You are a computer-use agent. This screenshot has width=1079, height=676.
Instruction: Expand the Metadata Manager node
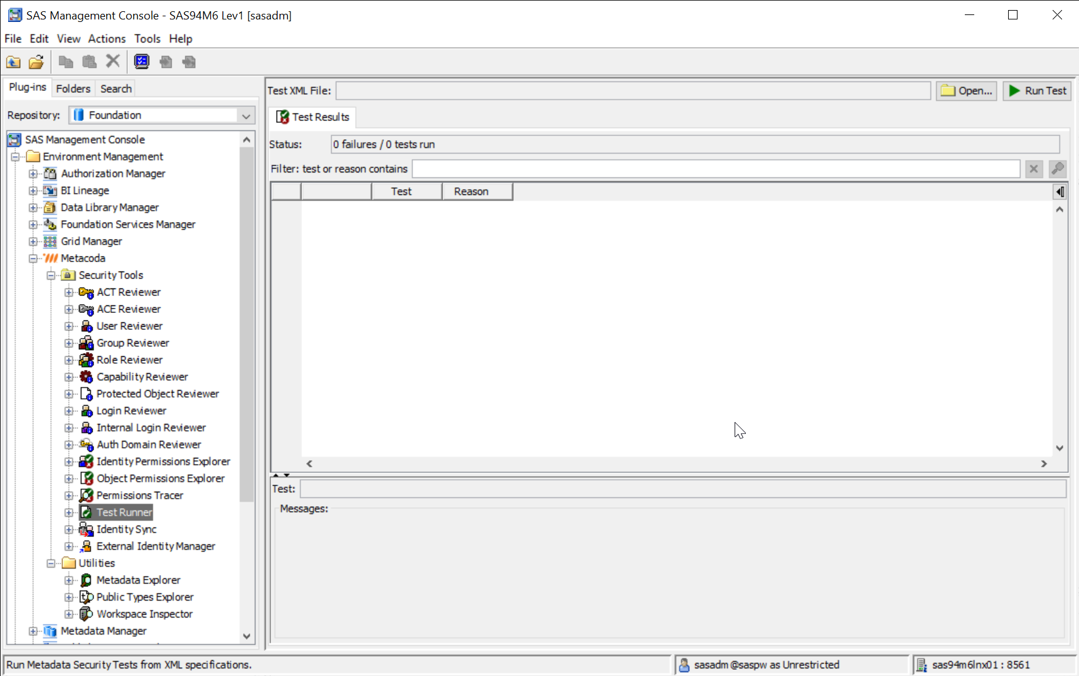[x=33, y=631]
